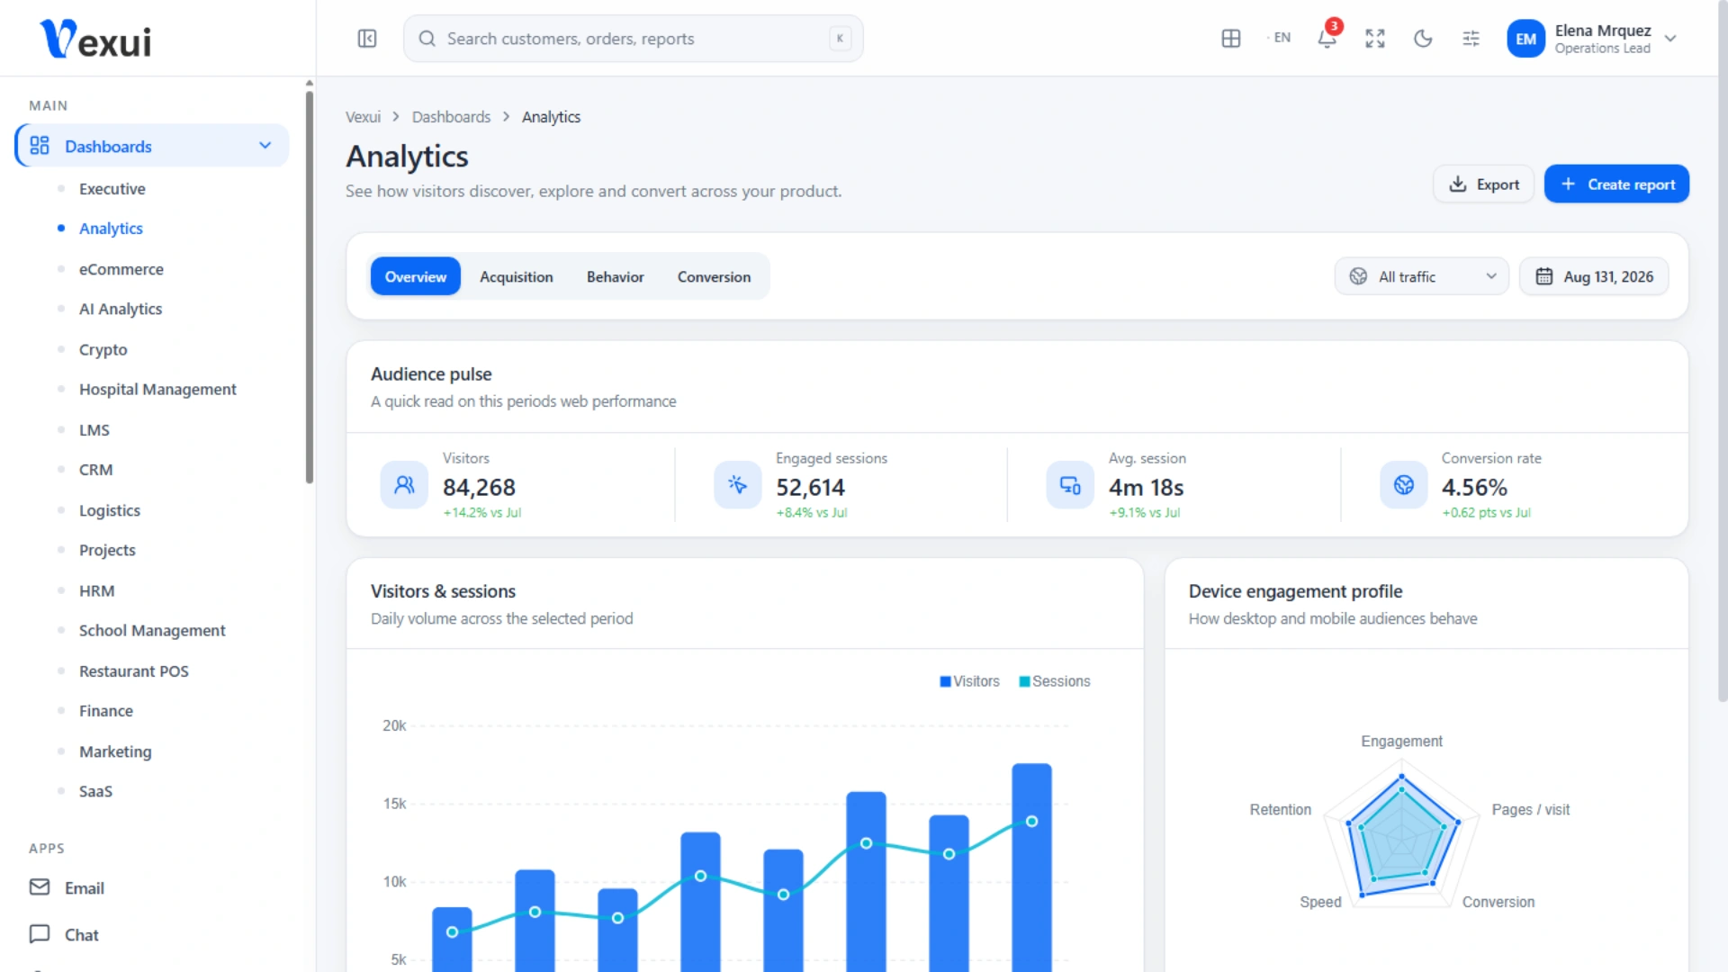This screenshot has height=972, width=1728.
Task: Switch to the Behavior tab
Action: tap(615, 276)
